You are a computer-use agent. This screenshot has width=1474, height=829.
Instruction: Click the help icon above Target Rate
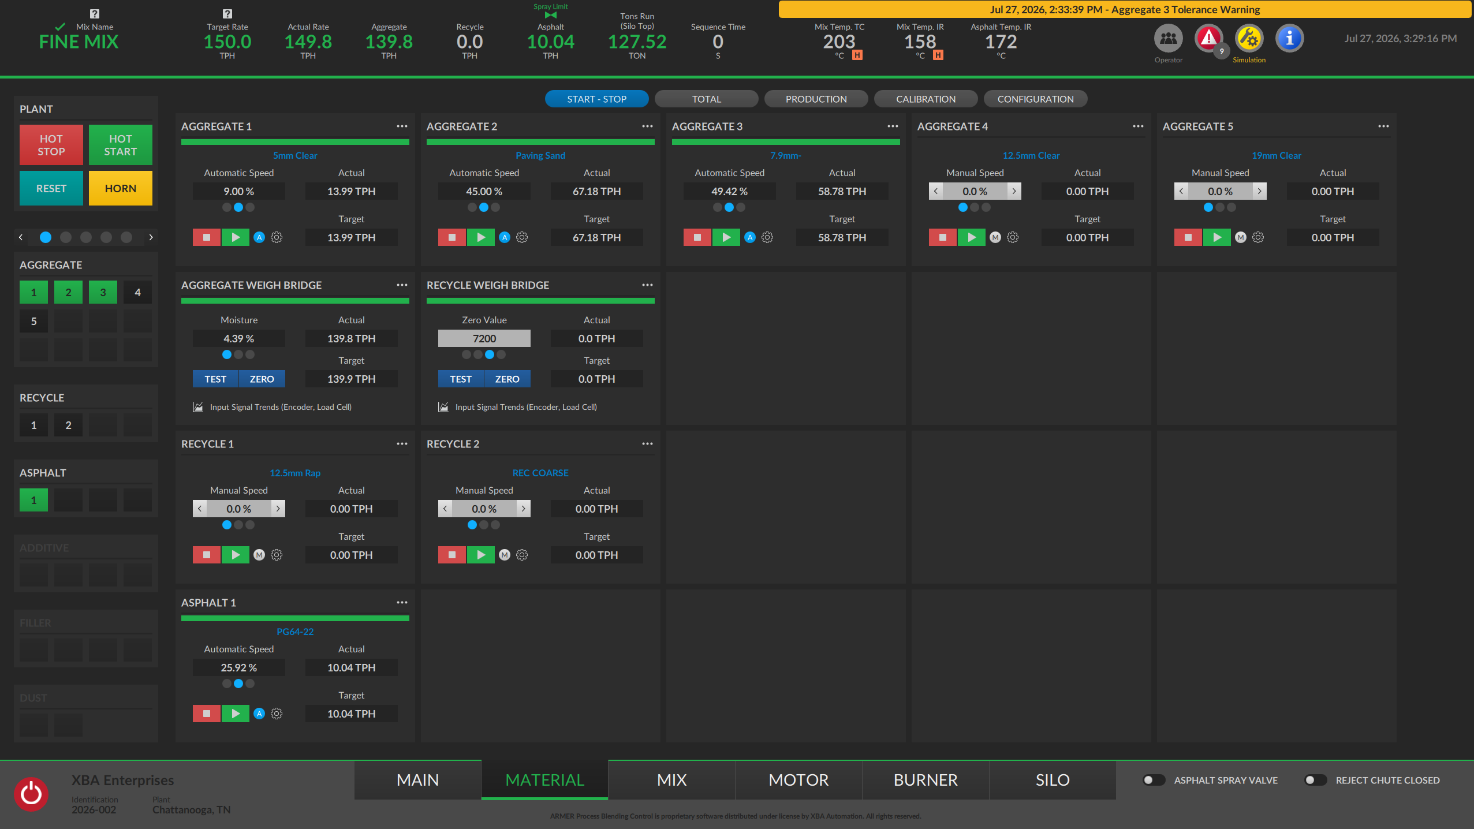(x=227, y=14)
